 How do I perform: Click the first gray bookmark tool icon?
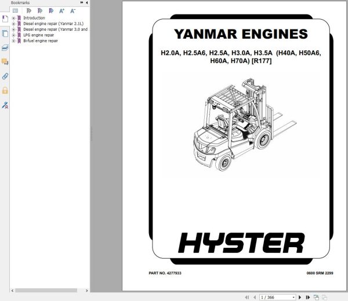tap(28, 10)
